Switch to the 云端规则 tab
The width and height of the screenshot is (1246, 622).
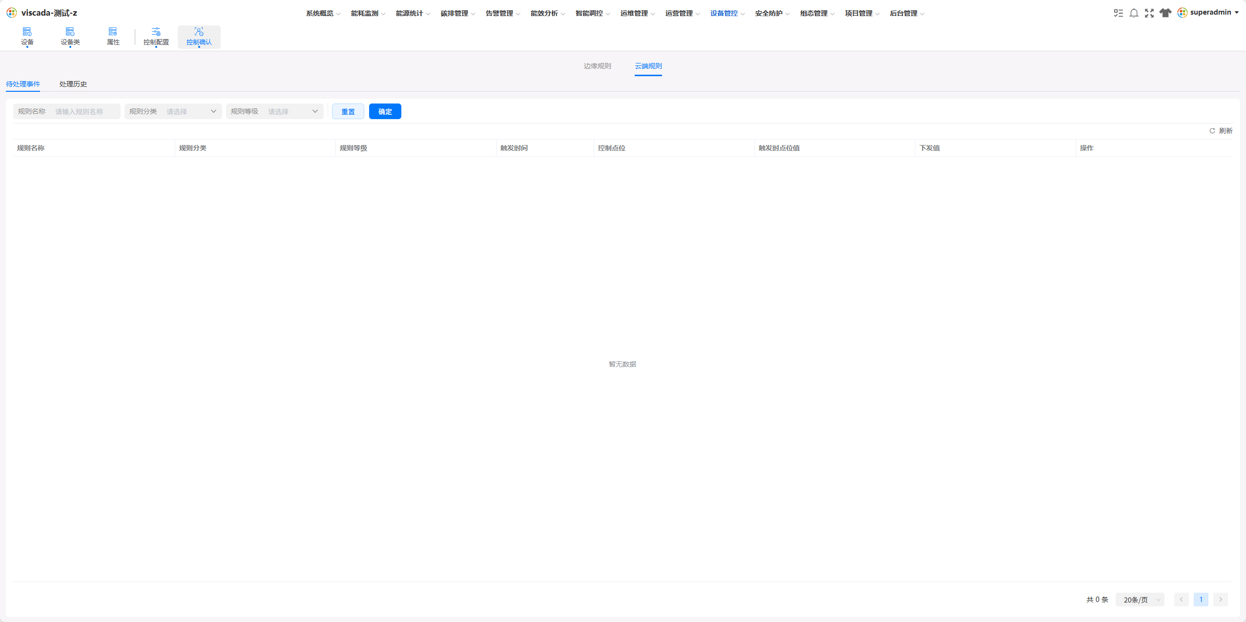tap(648, 66)
